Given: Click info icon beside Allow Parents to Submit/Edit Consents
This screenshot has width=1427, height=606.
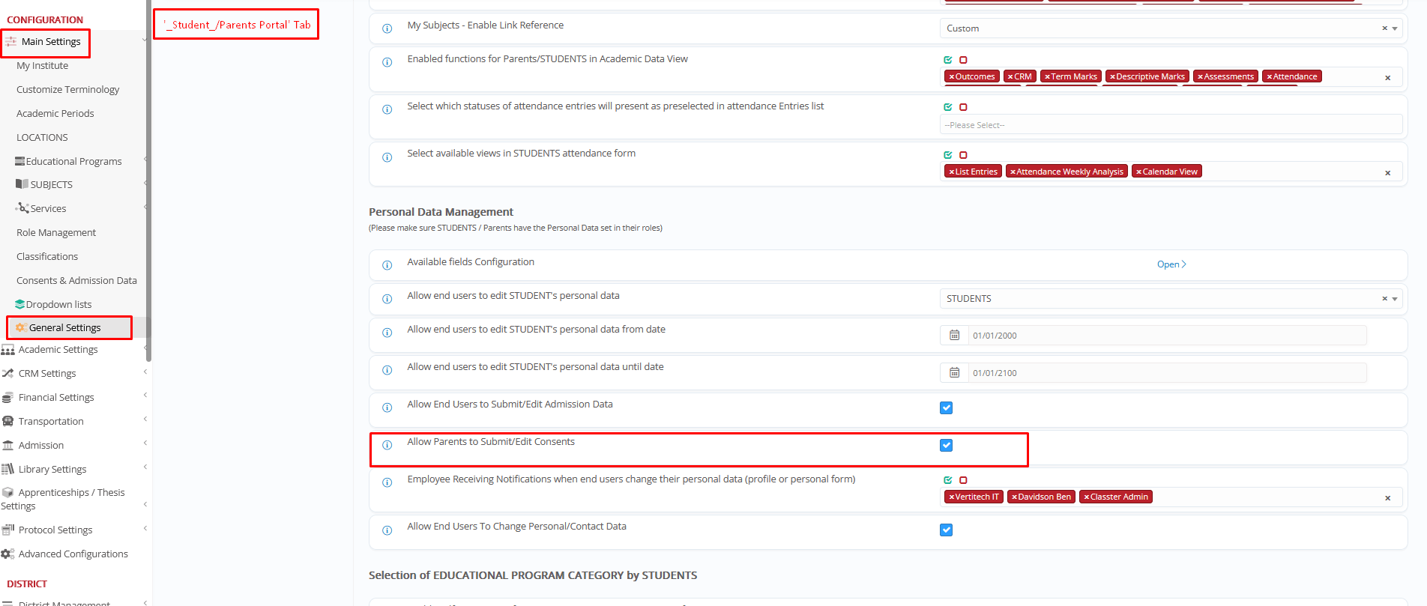Looking at the screenshot, I should point(387,445).
